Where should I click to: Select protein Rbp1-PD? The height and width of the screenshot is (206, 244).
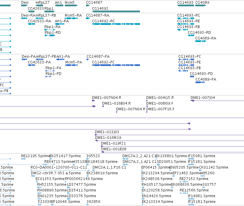pos(48,77)
